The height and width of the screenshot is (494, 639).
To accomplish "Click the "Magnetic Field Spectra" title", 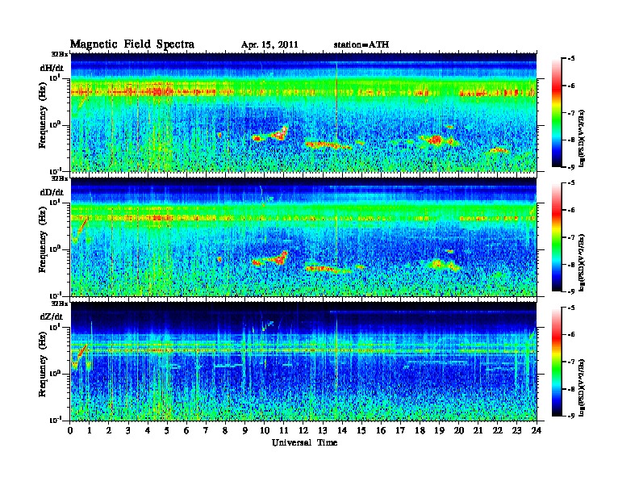I will pyautogui.click(x=132, y=44).
